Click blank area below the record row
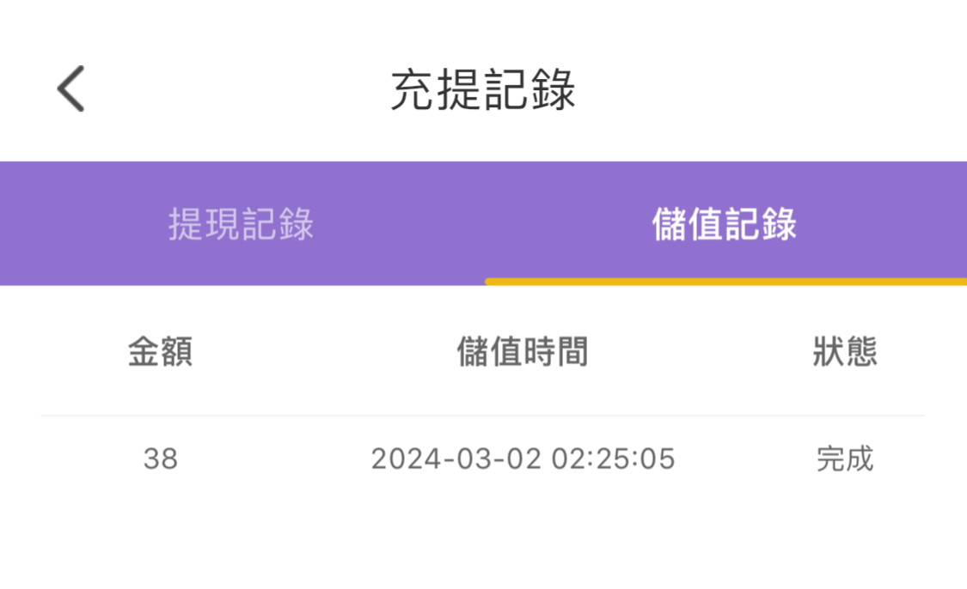The width and height of the screenshot is (967, 589). coord(483,541)
